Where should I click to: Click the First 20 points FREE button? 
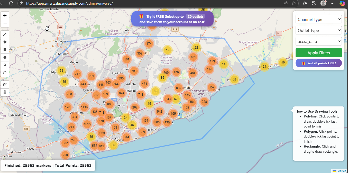point(318,63)
